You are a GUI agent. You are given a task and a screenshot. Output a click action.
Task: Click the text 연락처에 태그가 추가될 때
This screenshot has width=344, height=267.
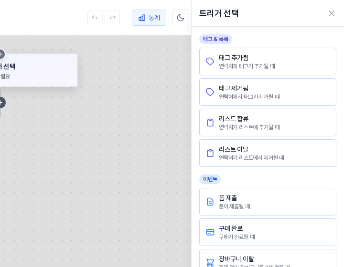247,66
